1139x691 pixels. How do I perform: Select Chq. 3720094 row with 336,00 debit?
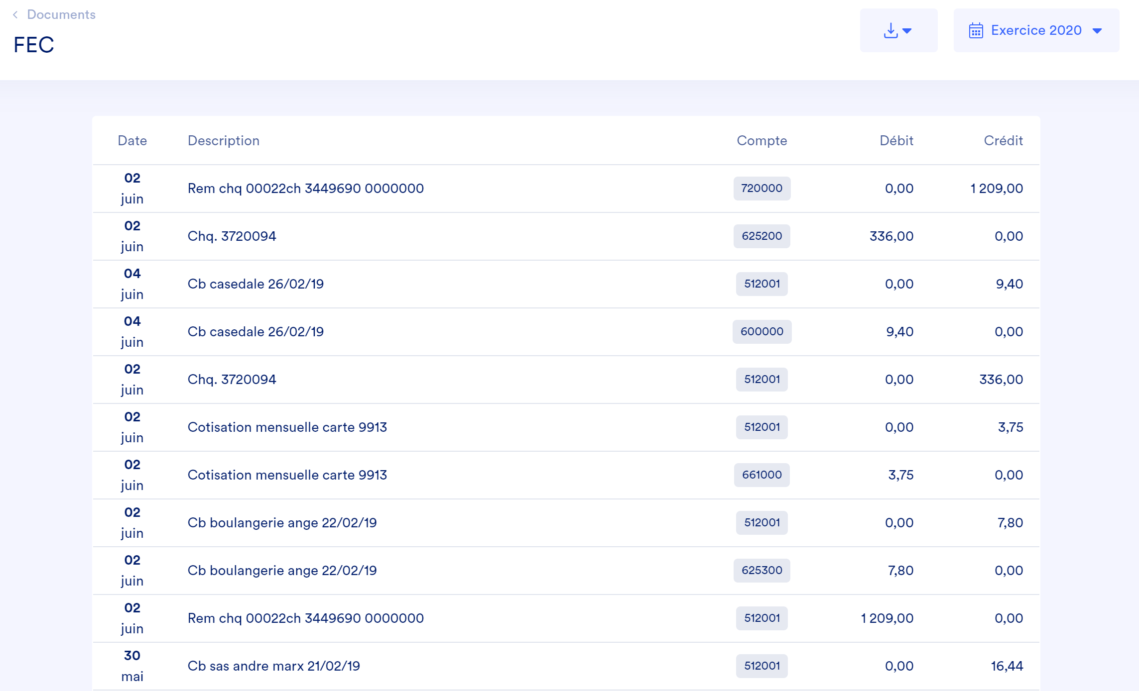click(x=232, y=236)
